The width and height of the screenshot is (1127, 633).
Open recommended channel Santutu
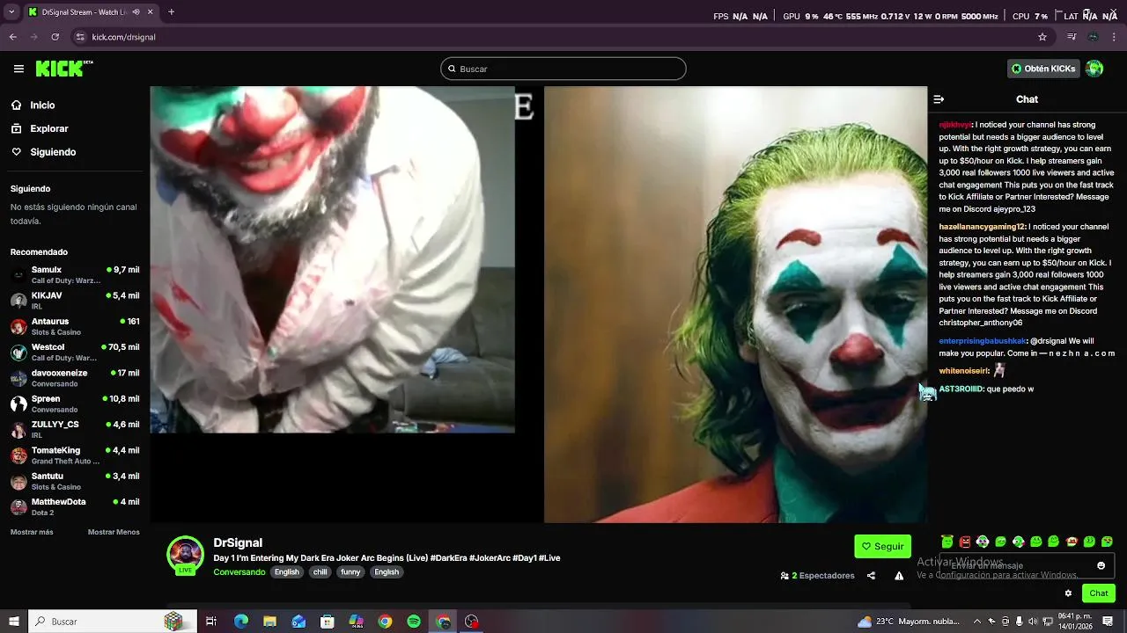coord(75,481)
